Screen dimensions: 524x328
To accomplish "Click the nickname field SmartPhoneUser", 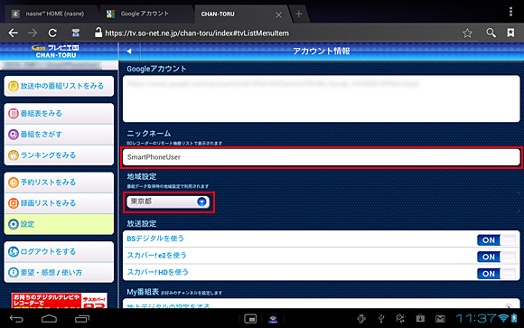I will (321, 157).
